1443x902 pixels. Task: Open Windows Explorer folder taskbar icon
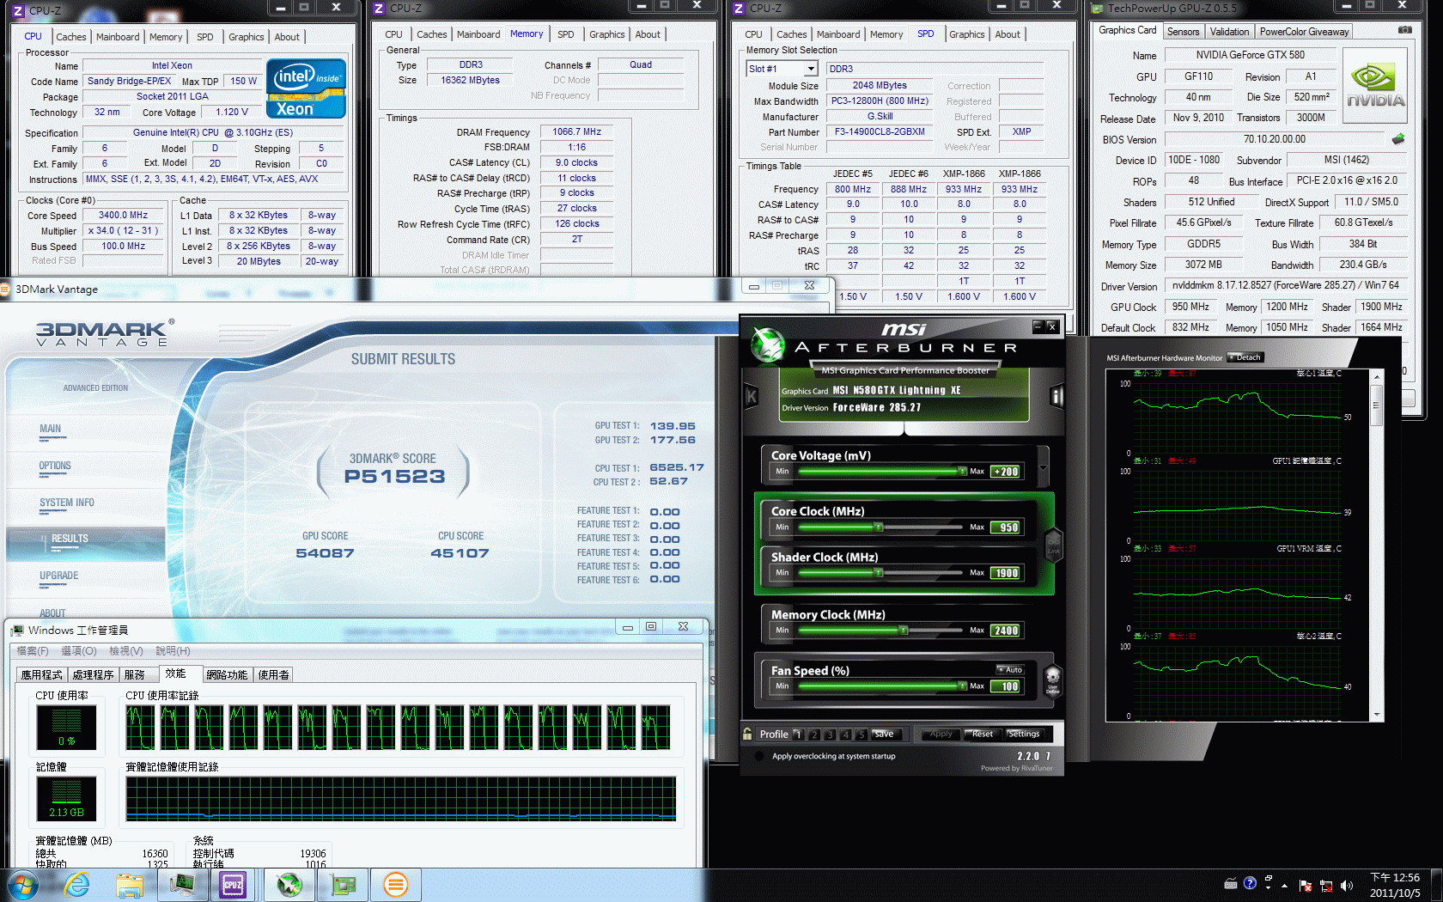point(130,885)
